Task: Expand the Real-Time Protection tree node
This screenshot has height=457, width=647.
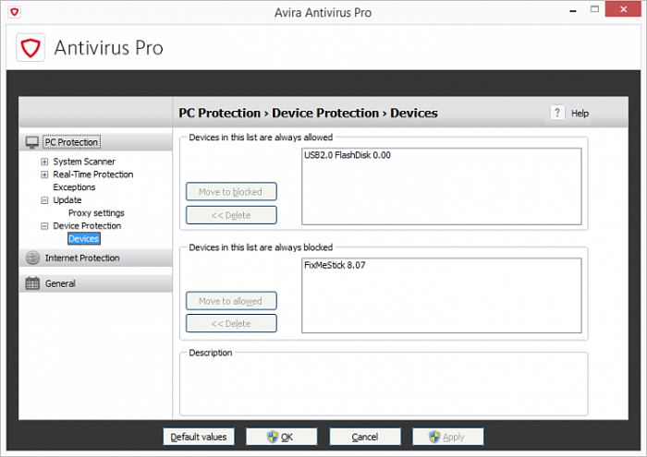Action: pyautogui.click(x=44, y=174)
